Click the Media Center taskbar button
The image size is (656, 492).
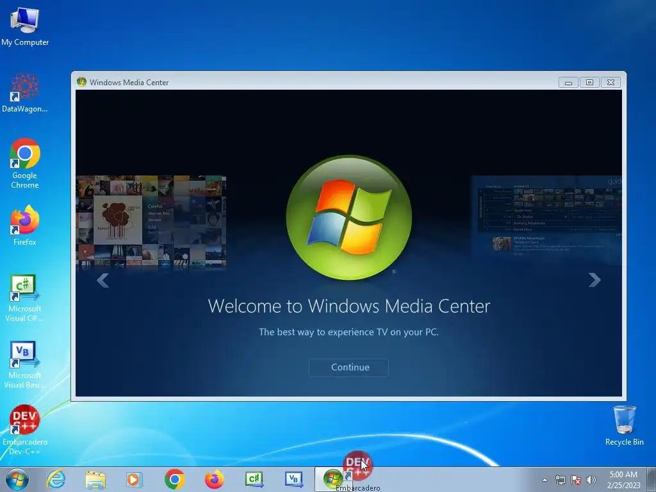pyautogui.click(x=333, y=479)
